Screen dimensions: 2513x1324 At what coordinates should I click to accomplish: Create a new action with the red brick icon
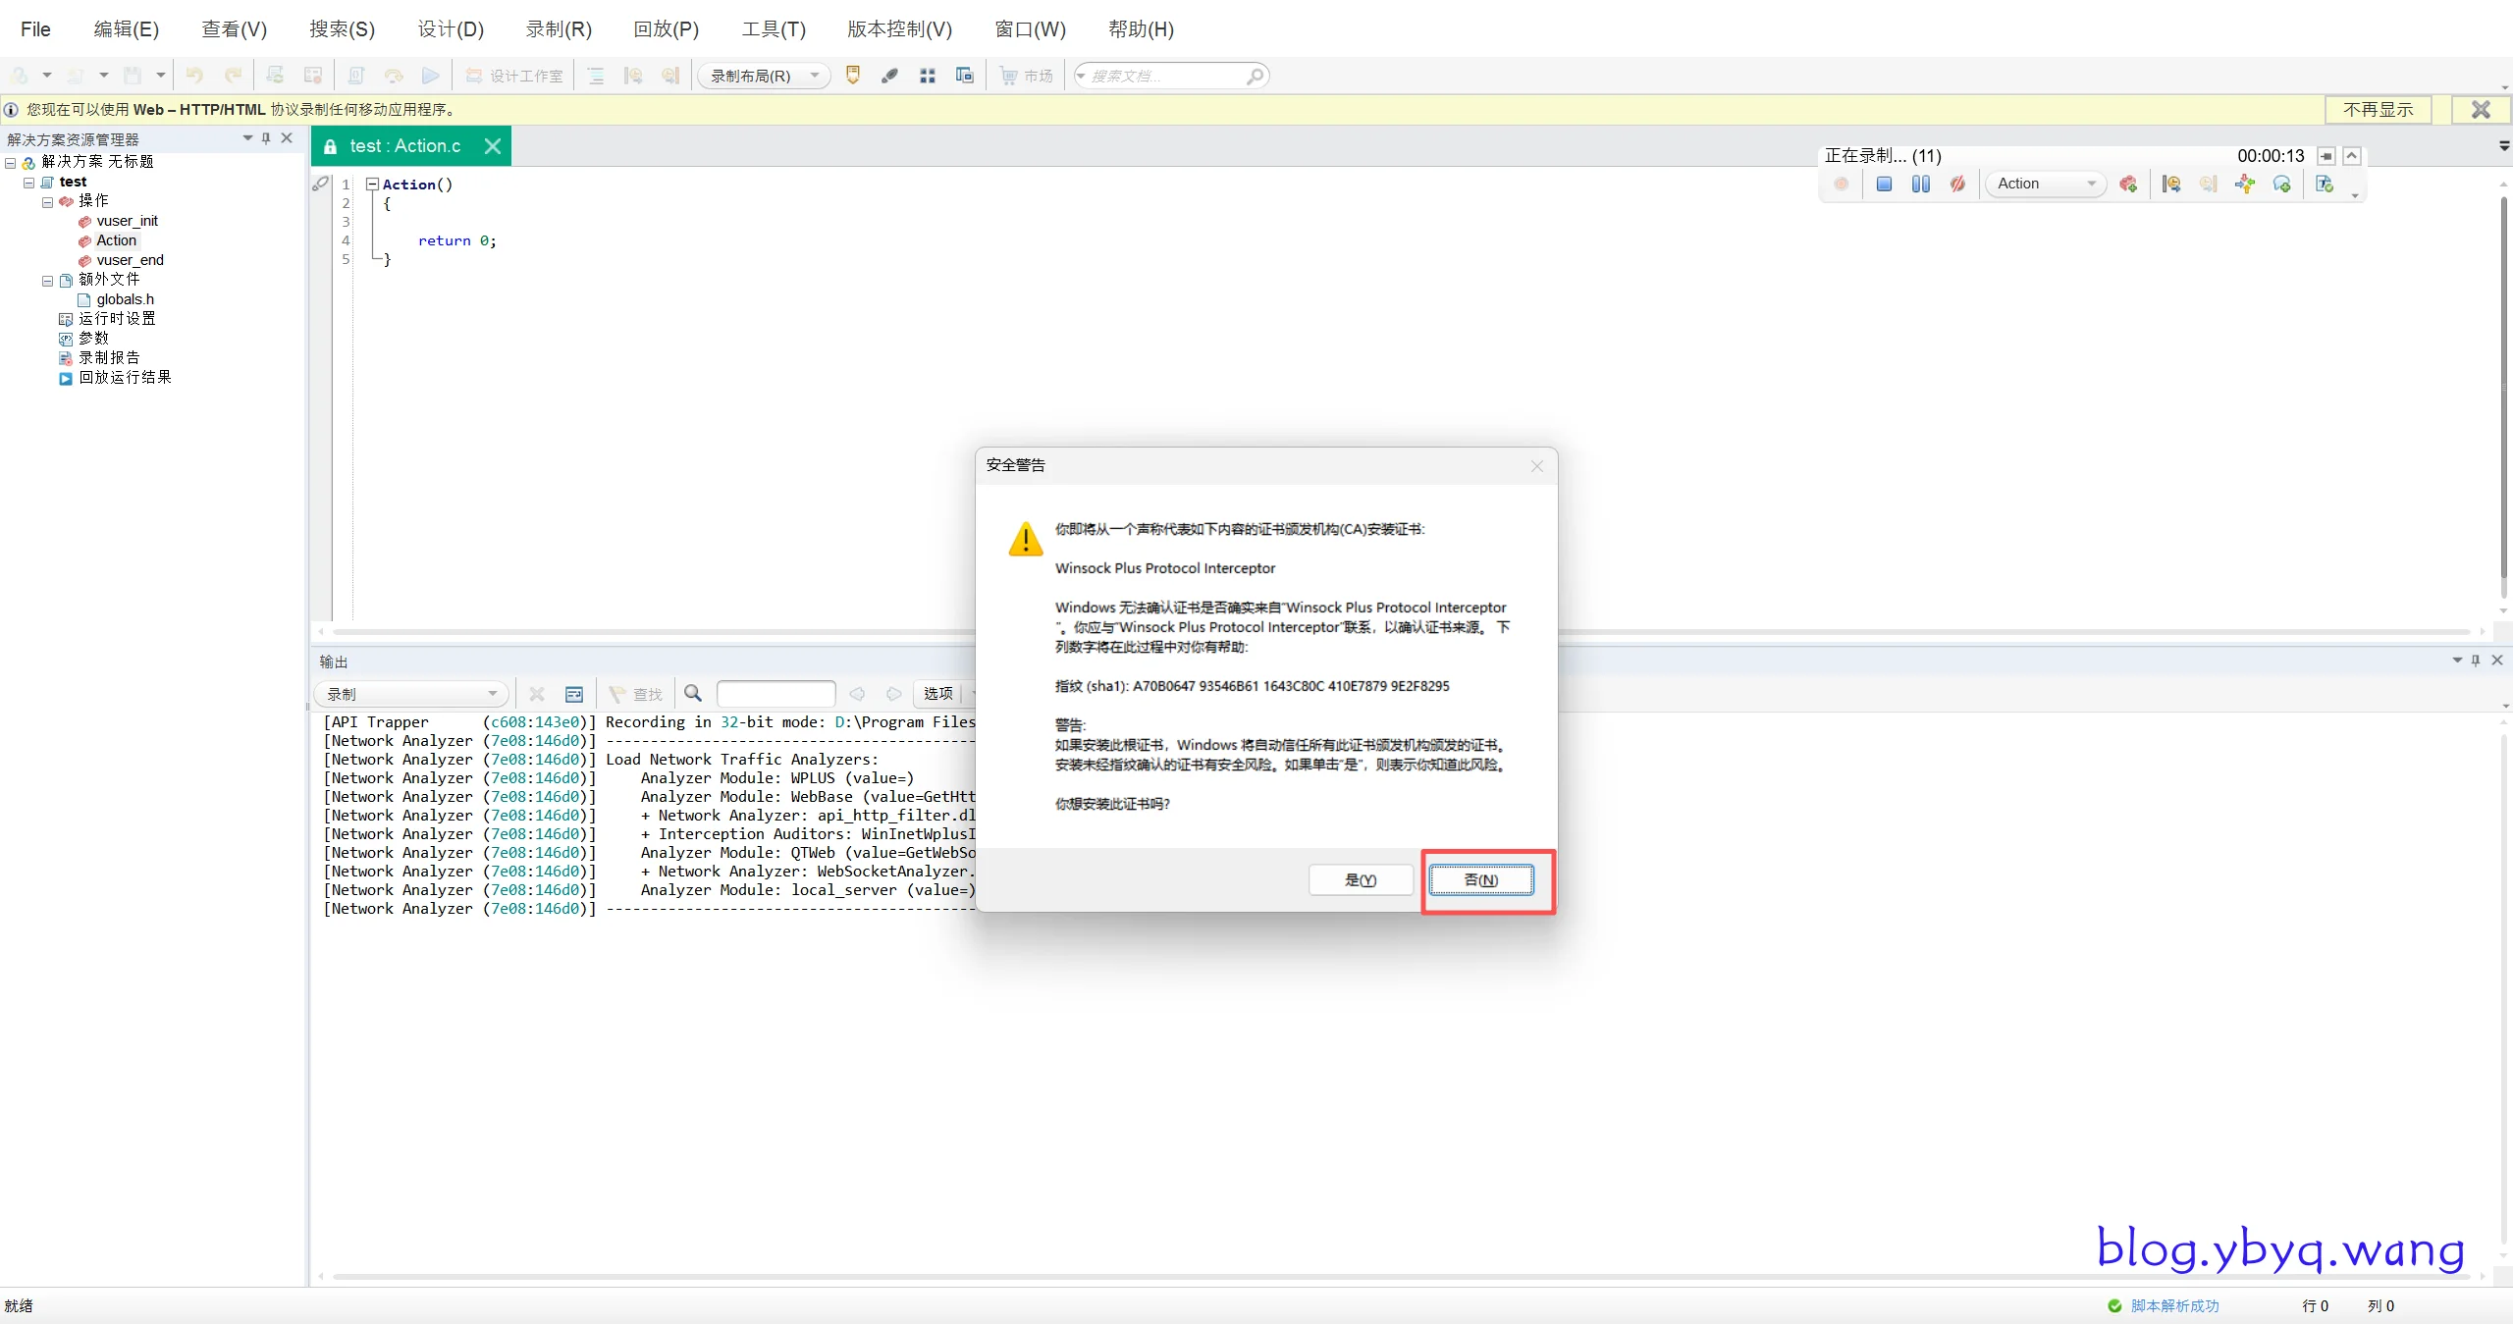2128,185
